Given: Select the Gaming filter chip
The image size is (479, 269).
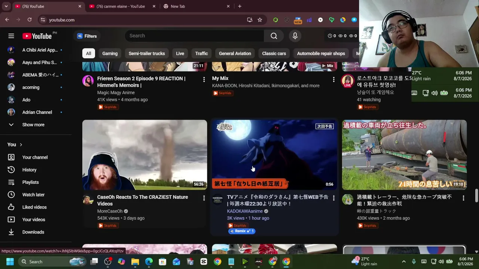Looking at the screenshot, I should point(110,53).
